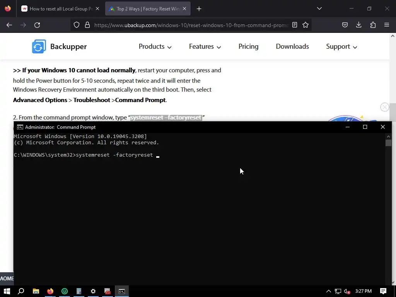396x297 pixels.
Task: Click the muted speaker volume tray icon
Action: 347,292
